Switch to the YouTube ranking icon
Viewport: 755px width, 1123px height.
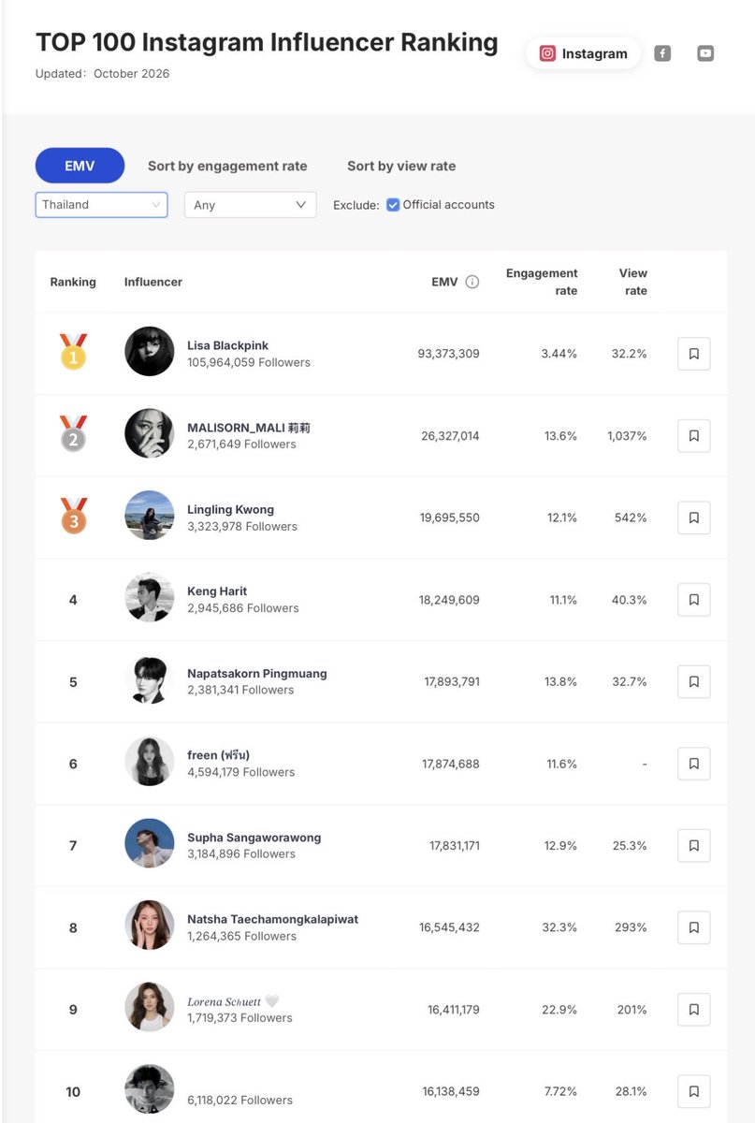(705, 53)
